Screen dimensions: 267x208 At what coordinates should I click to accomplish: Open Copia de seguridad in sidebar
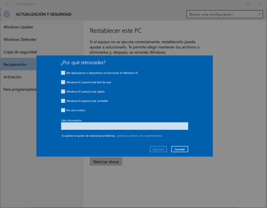coord(20,52)
